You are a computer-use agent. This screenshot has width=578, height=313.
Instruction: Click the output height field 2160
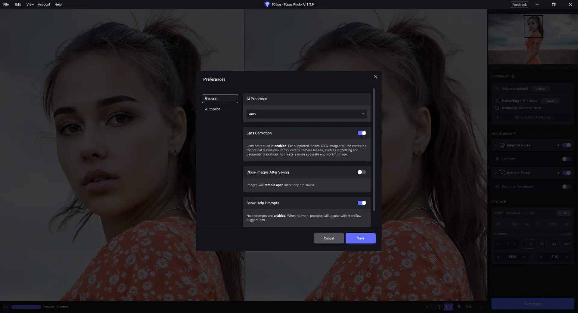[555, 257]
